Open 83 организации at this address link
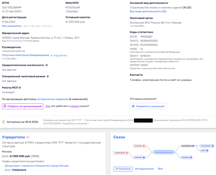This screenshot has width=216, height=175. 15,41
